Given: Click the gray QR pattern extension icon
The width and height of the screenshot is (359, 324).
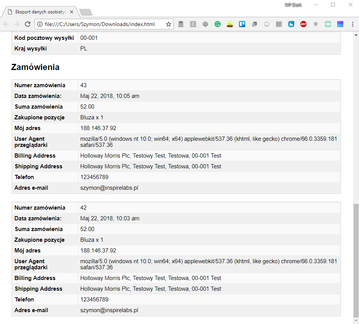Looking at the screenshot, I should (x=279, y=24).
